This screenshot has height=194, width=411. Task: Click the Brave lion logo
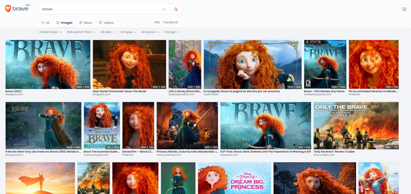pos(8,9)
